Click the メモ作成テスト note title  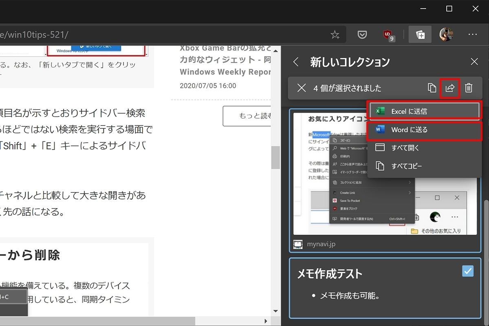coord(329,274)
